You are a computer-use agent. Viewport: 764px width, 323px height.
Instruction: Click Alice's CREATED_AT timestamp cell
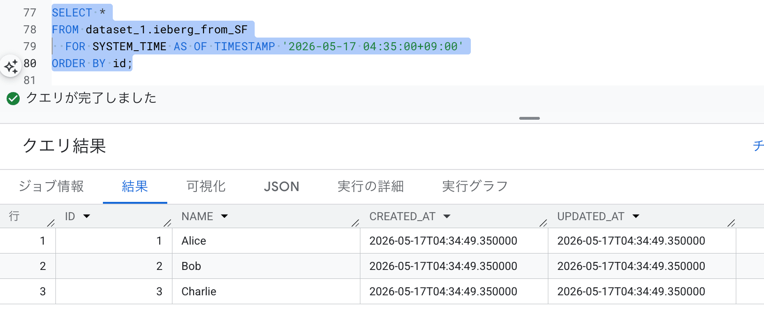point(454,241)
